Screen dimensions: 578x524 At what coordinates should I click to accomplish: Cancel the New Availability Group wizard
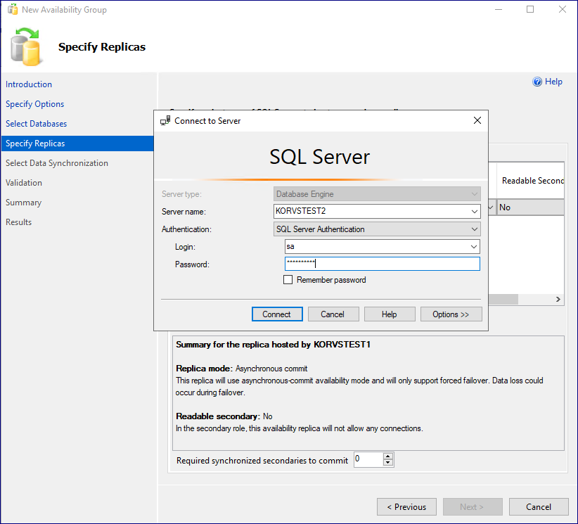coord(539,506)
